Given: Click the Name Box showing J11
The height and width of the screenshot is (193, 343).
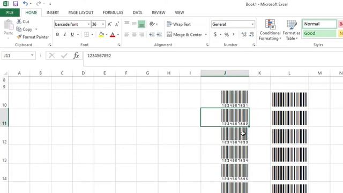Looking at the screenshot, I should coord(19,56).
